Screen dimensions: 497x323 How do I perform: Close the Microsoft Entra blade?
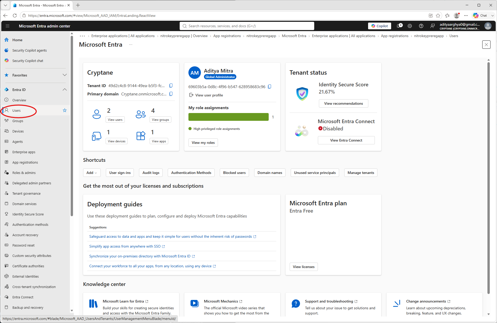tap(486, 45)
